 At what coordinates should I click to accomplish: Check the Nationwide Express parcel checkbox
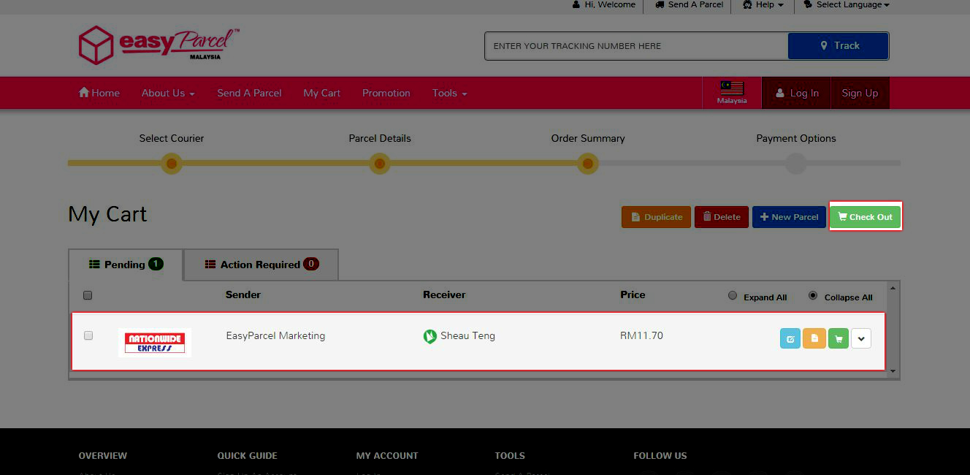(x=88, y=335)
